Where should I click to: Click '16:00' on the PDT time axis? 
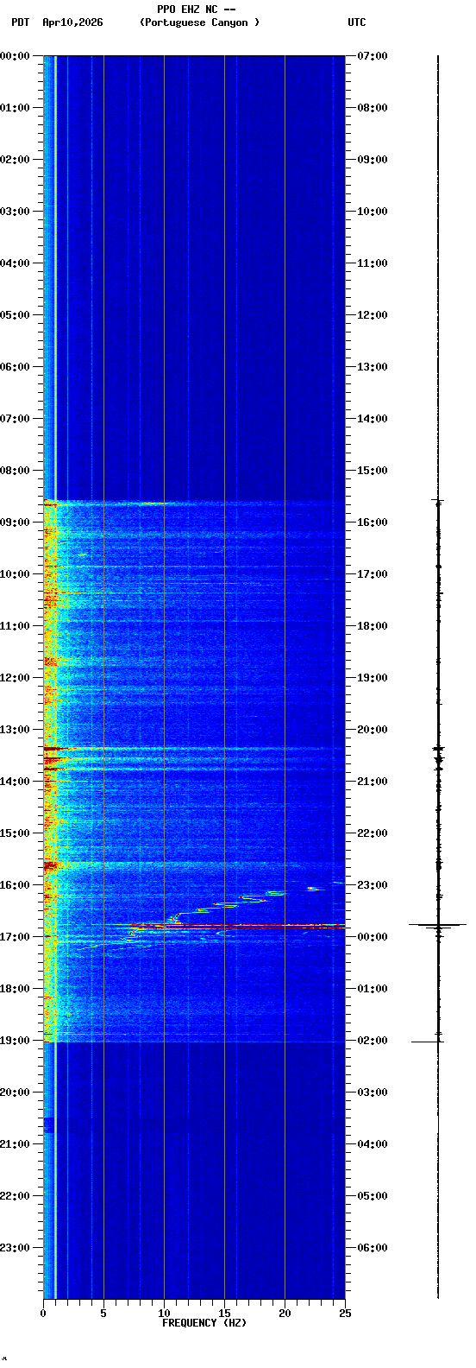pos(15,885)
